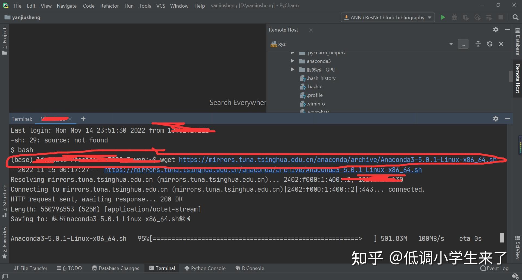The image size is (522, 280).
Task: Click the Profile run icon
Action: [x=477, y=17]
